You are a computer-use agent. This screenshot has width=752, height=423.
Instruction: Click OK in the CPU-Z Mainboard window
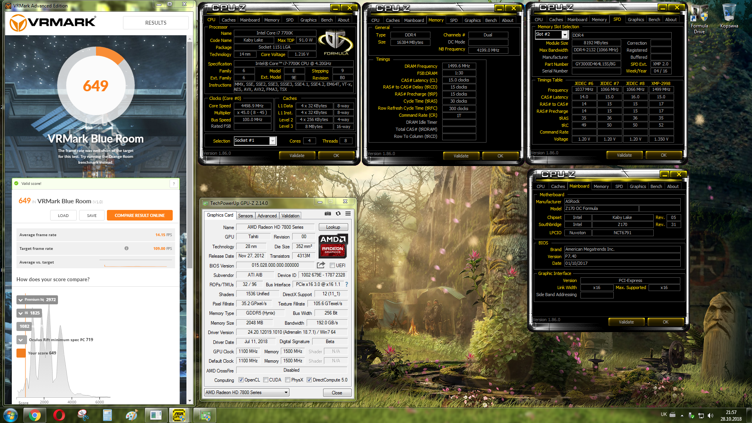point(665,322)
